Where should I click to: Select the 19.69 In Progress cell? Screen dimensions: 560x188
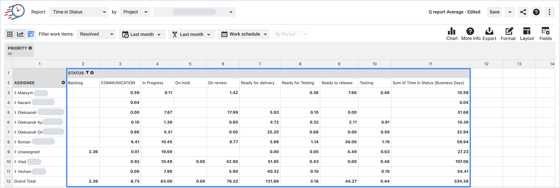[x=157, y=152]
